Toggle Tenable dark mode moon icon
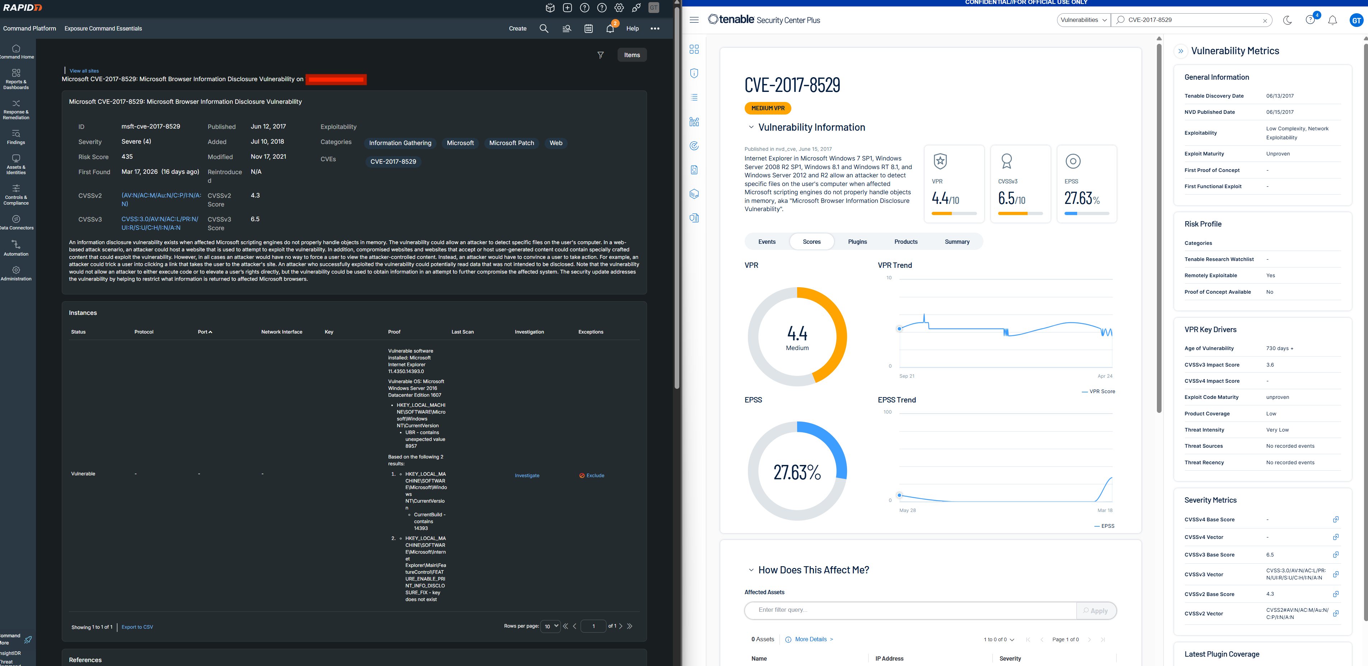This screenshot has height=666, width=1368. (x=1287, y=20)
